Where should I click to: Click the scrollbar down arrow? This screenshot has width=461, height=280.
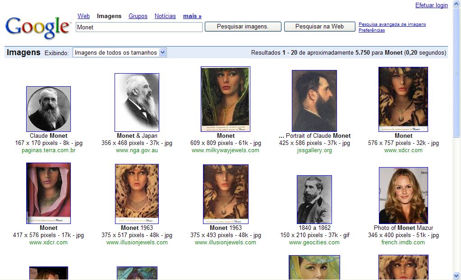pyautogui.click(x=456, y=276)
